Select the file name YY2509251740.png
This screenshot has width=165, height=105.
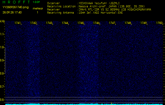(x=15, y=7)
